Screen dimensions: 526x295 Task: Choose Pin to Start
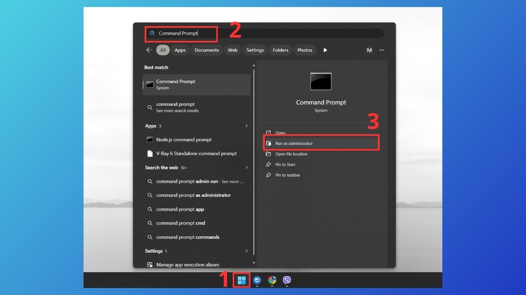coord(321,164)
